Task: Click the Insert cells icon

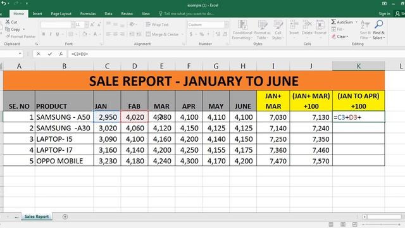Action: click(x=294, y=25)
